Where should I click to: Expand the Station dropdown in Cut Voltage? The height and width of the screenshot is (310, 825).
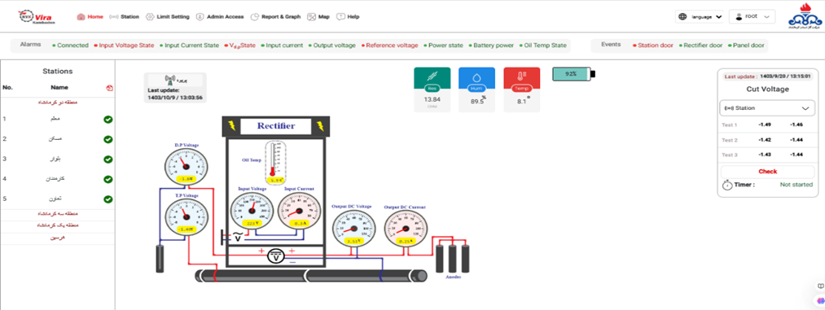766,107
